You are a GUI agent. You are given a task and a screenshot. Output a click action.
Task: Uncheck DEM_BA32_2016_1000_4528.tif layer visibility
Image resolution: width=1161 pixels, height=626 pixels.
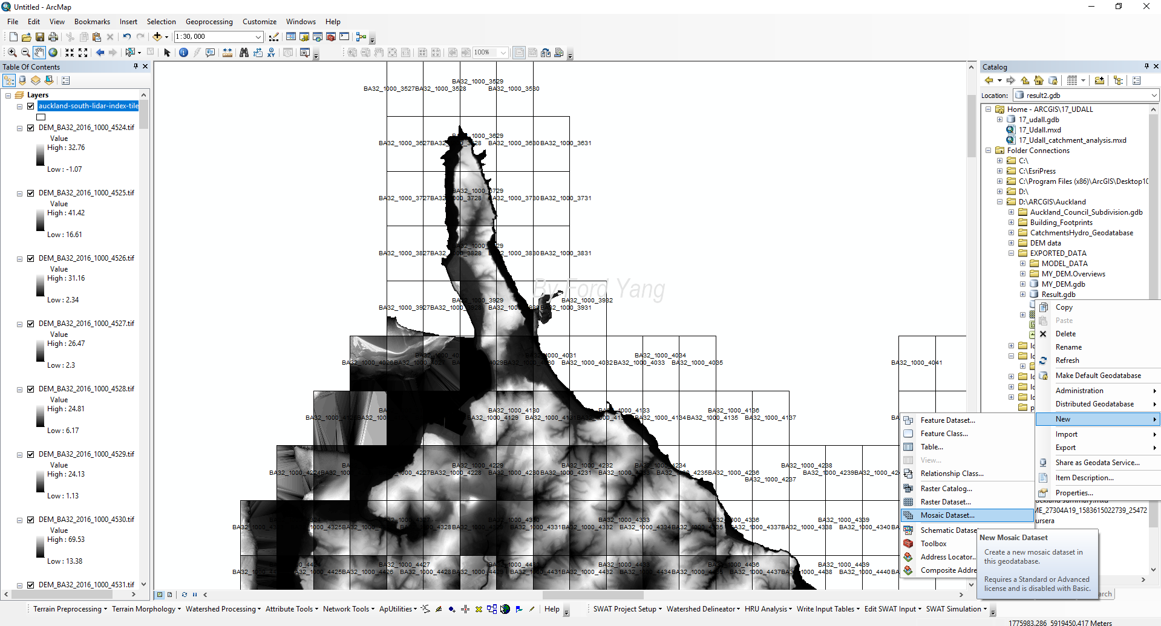[x=30, y=389]
